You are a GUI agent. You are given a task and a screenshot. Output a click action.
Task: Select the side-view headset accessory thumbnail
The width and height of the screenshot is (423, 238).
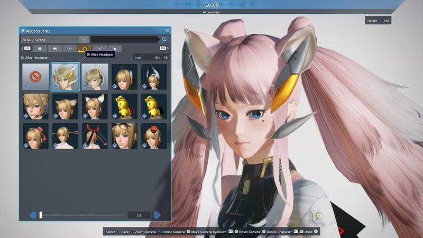pos(95,77)
